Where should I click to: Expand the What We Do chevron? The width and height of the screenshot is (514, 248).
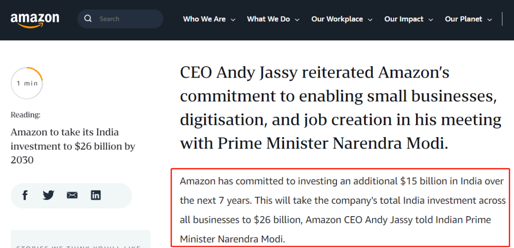click(297, 20)
